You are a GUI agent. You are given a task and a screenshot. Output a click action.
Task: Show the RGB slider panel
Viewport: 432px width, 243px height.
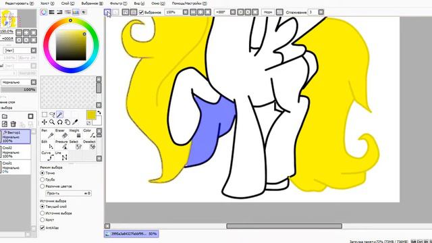pos(51,12)
